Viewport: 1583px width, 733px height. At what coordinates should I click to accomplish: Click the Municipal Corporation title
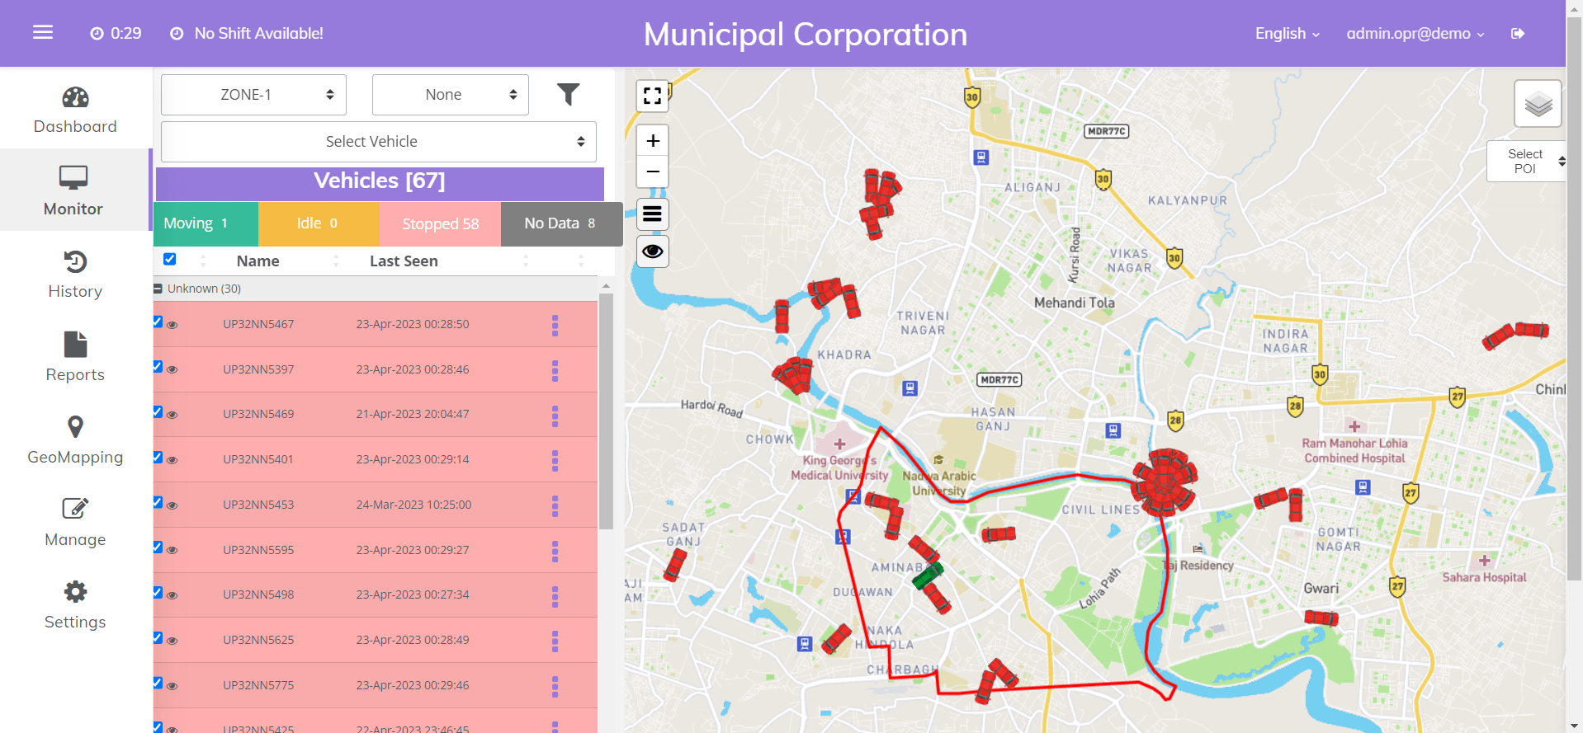coord(806,35)
